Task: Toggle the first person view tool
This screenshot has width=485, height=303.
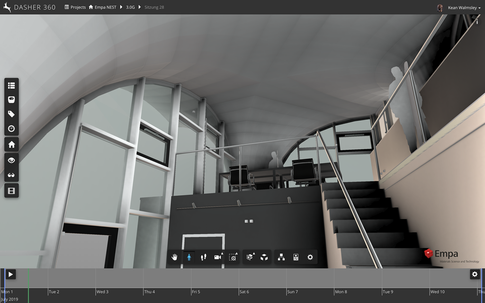Action: click(189, 257)
